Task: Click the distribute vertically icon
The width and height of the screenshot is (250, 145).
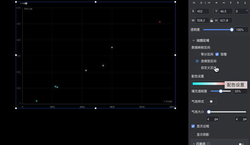Action: pyautogui.click(x=201, y=3)
